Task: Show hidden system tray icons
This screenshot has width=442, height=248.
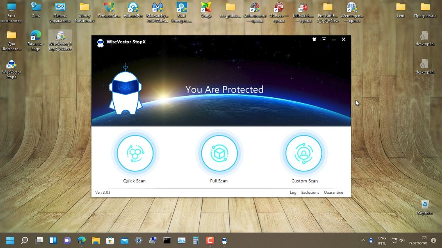Action: pyautogui.click(x=363, y=240)
